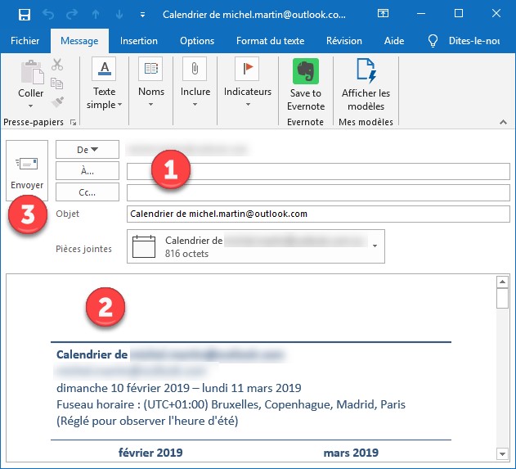Collapse the ribbon with chevron arrow
The height and width of the screenshot is (469, 516).
point(503,122)
